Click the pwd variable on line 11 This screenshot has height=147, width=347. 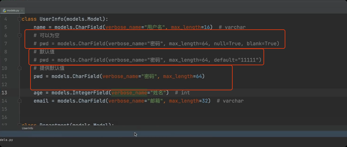(x=38, y=76)
